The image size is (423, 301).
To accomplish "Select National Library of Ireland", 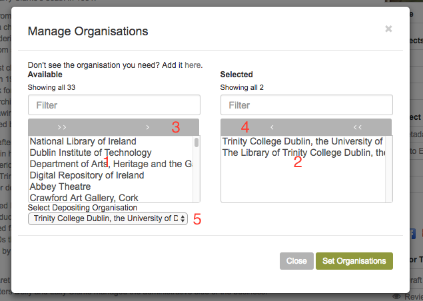I will tap(111, 141).
